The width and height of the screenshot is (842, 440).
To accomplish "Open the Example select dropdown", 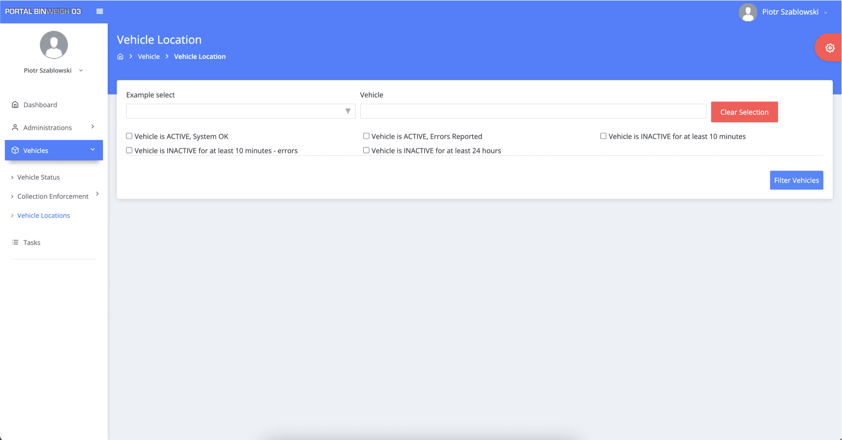I will 241,111.
